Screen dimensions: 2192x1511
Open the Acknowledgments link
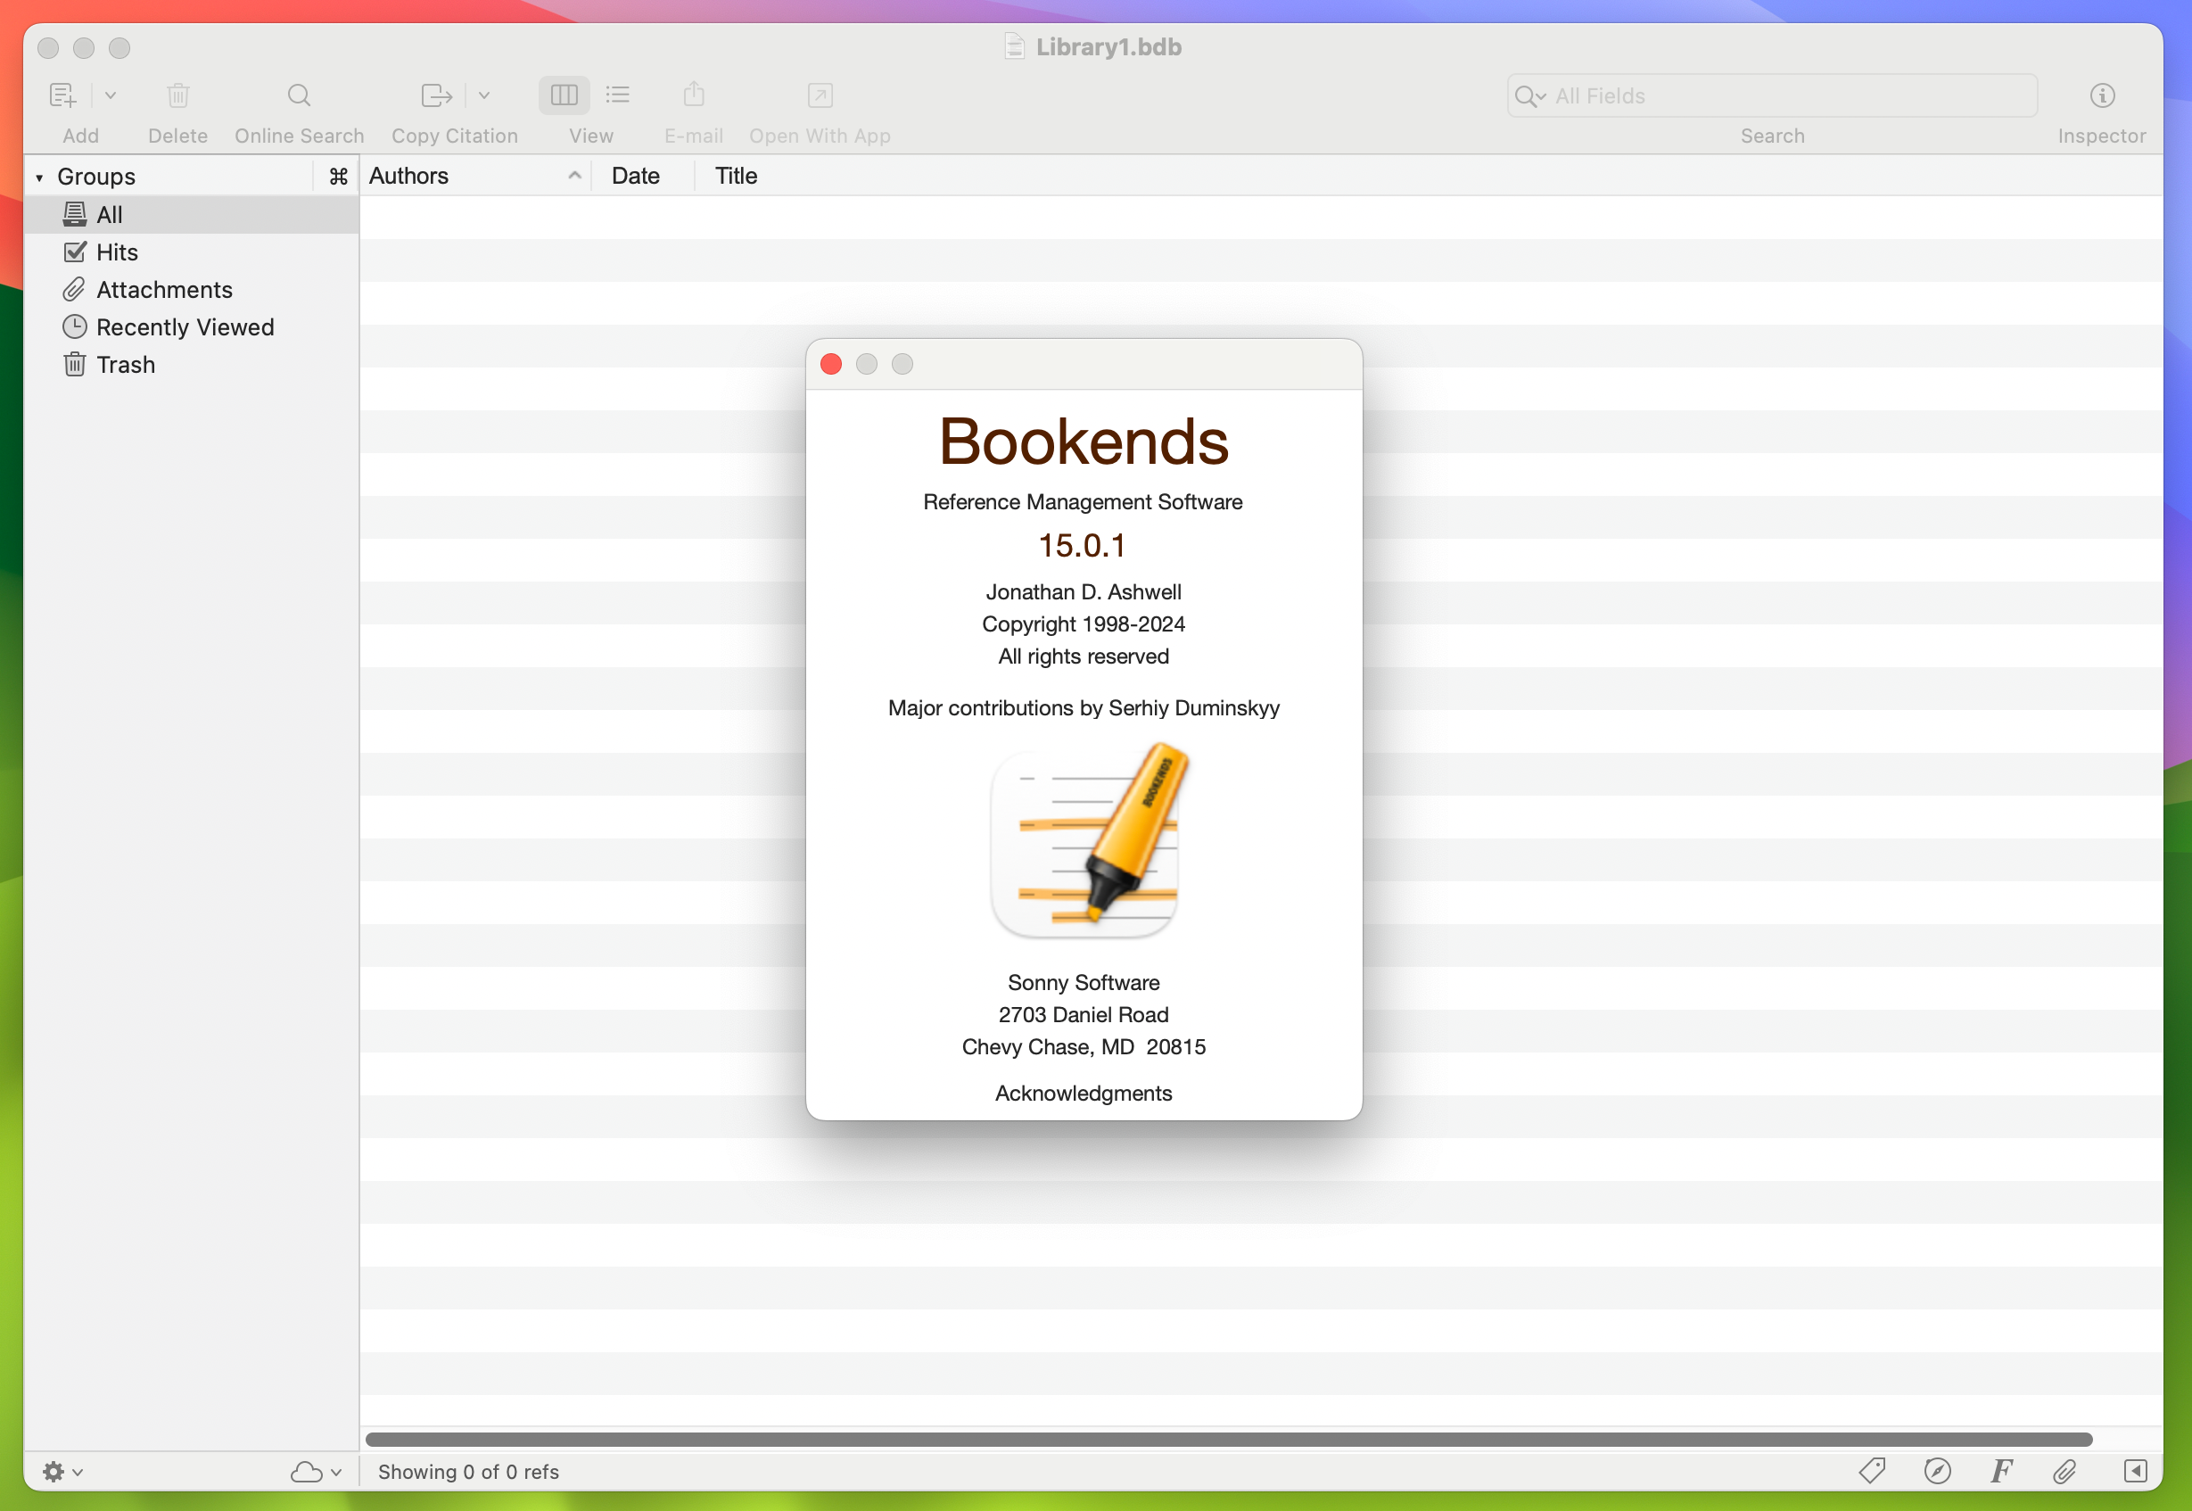coord(1083,1093)
